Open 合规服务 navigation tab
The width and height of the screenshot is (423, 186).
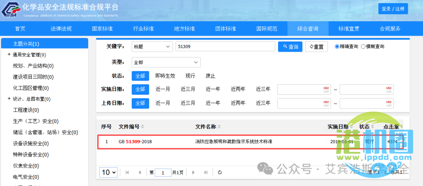(390, 29)
